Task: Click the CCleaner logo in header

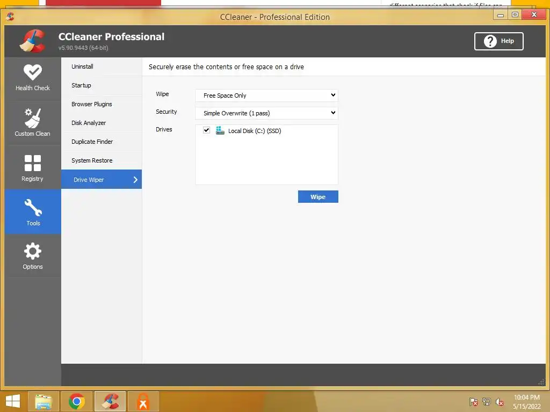Action: pyautogui.click(x=33, y=41)
